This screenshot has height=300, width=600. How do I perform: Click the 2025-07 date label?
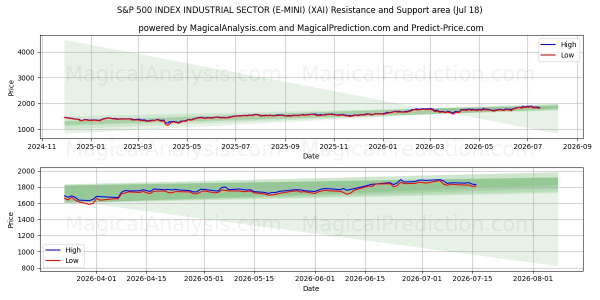click(236, 147)
